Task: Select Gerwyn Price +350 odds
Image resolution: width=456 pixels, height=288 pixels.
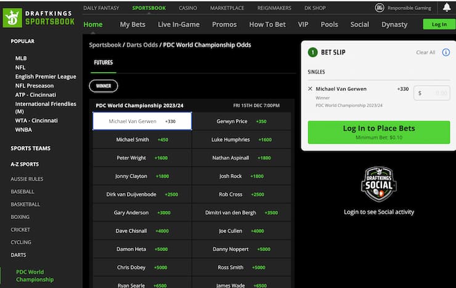Action: coord(242,121)
